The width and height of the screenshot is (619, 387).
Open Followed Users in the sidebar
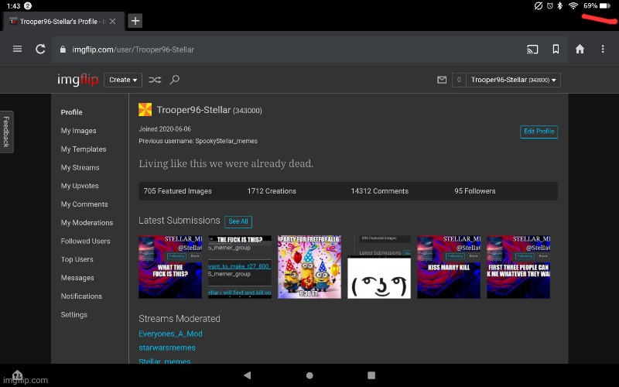tap(85, 241)
